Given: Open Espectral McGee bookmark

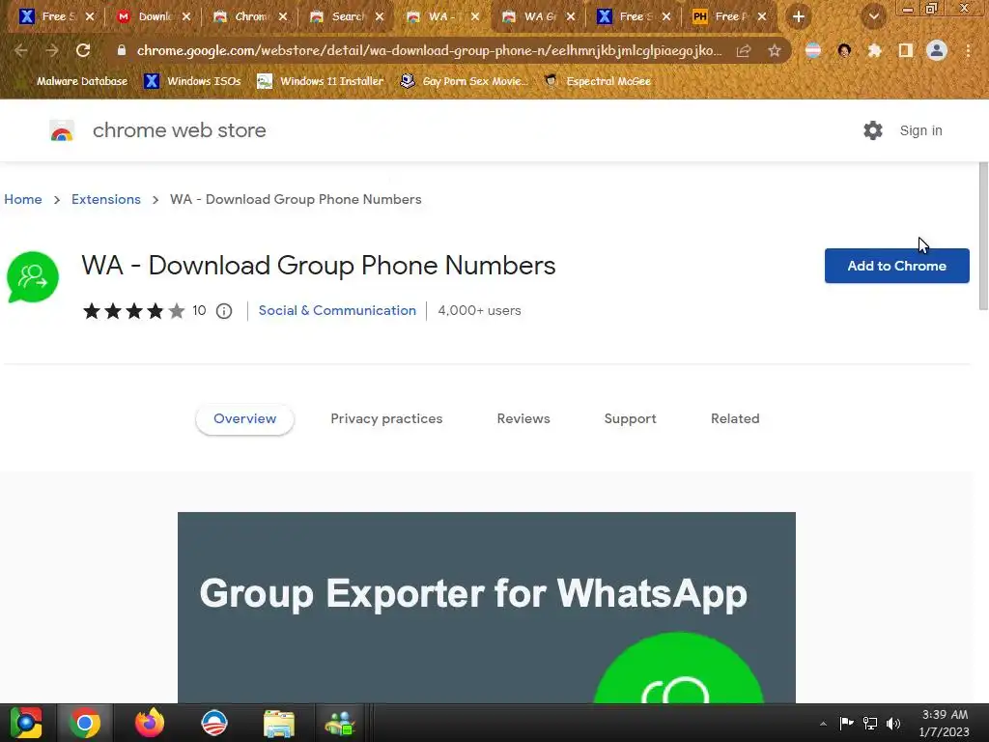Looking at the screenshot, I should point(597,81).
